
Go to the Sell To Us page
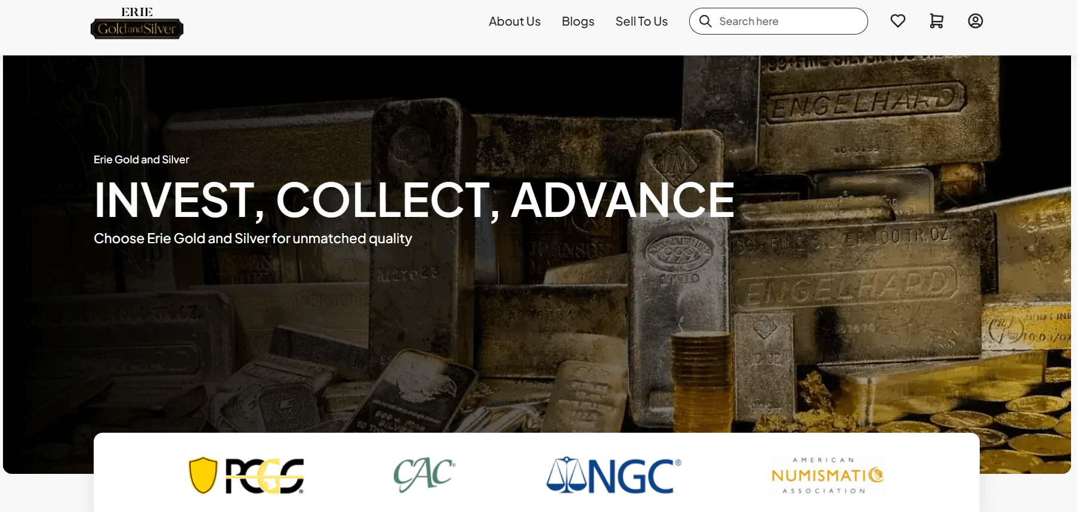coord(641,21)
